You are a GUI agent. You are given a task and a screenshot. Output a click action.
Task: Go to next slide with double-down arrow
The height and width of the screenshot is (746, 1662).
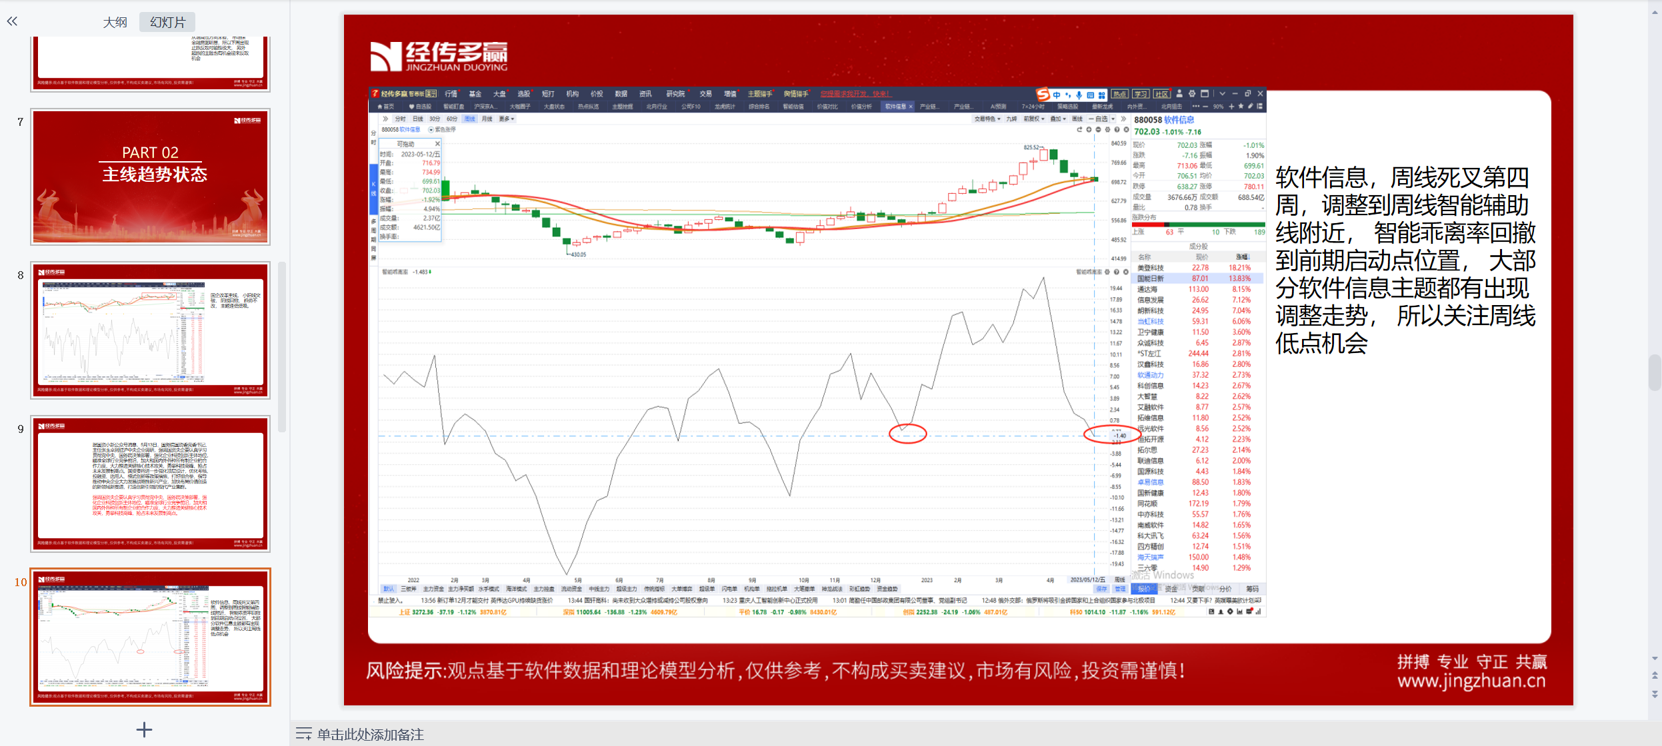point(1655,694)
